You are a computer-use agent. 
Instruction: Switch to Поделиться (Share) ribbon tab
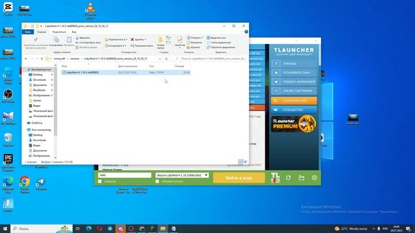[x=59, y=32]
